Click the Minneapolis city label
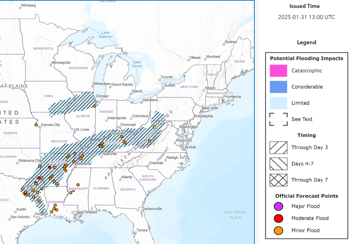Viewport: 351px width, 244px height. (x=61, y=62)
